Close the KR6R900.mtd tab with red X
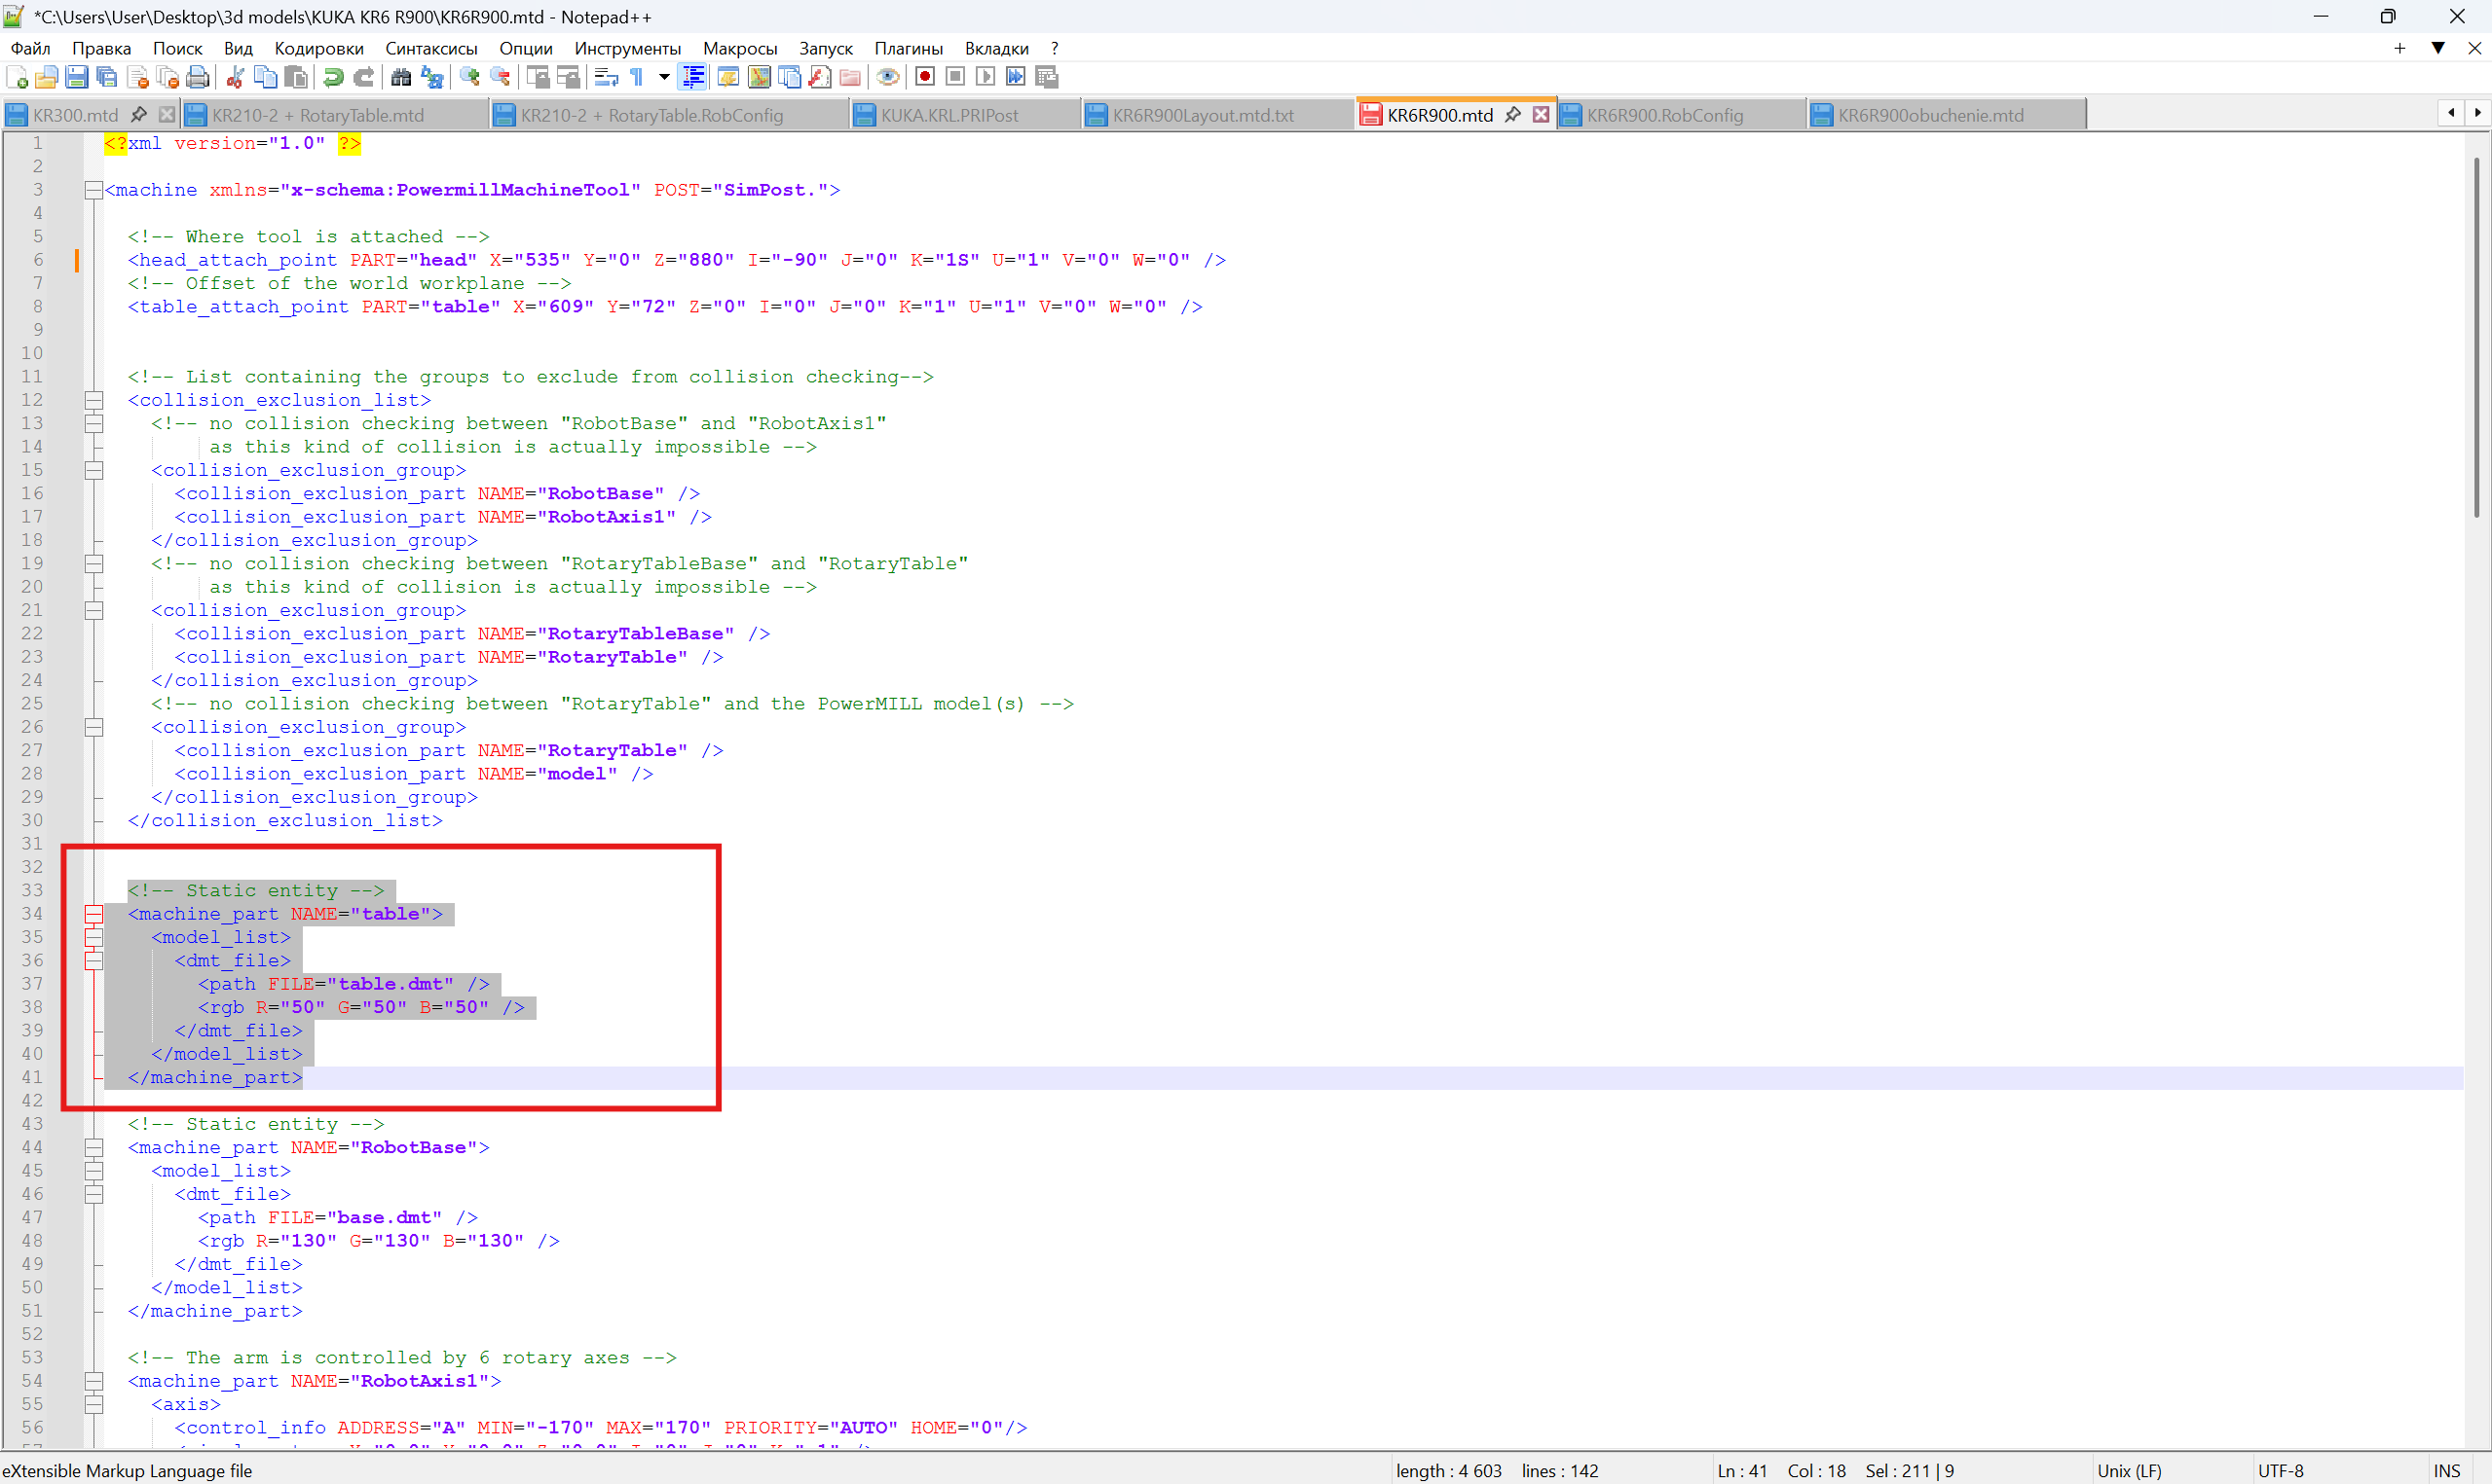 click(1542, 115)
